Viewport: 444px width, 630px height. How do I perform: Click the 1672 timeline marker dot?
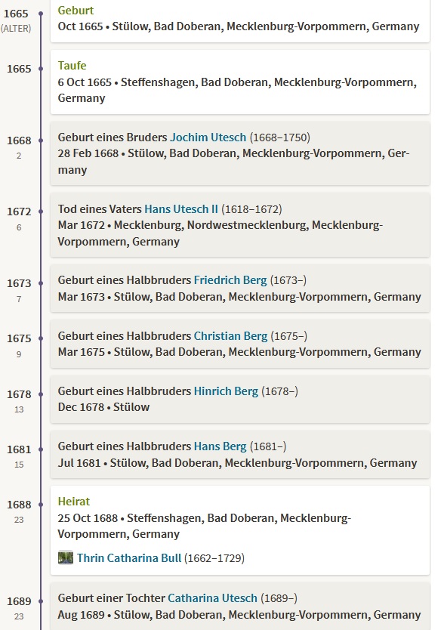coord(41,212)
